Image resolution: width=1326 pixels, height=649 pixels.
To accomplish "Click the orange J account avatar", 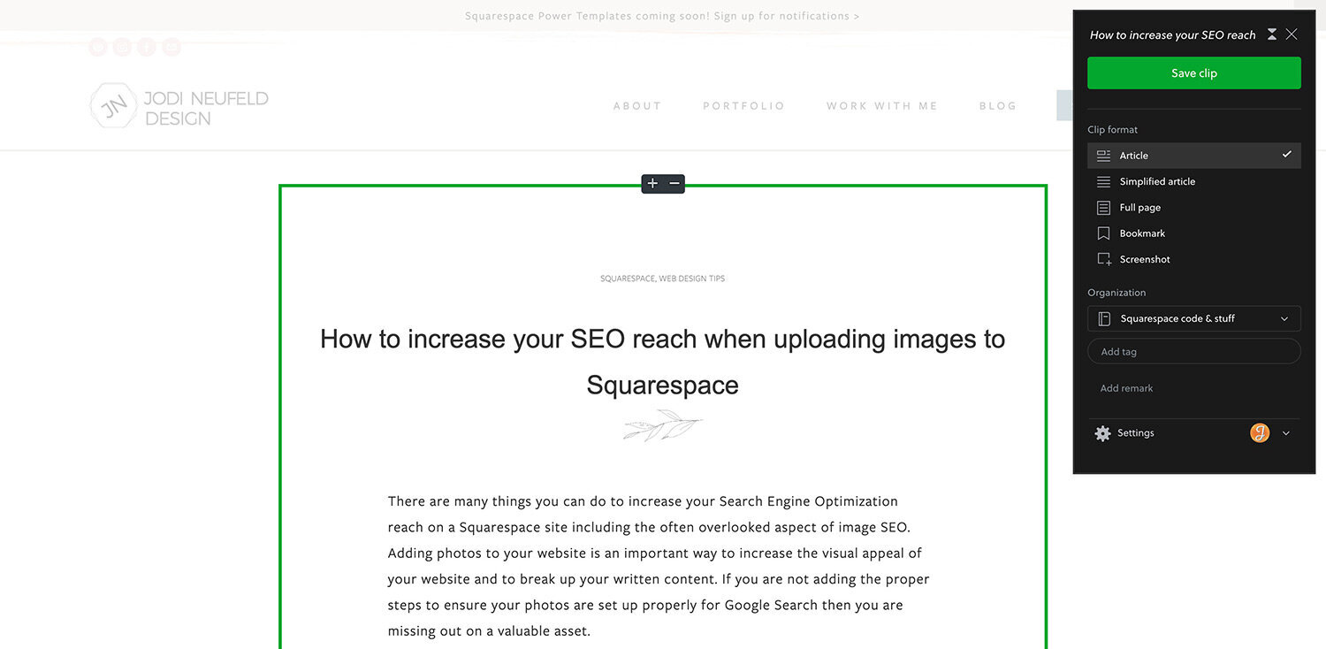I will pos(1260,433).
